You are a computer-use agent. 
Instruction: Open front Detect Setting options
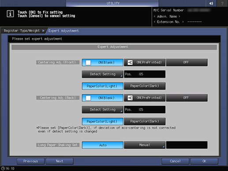coord(103,74)
